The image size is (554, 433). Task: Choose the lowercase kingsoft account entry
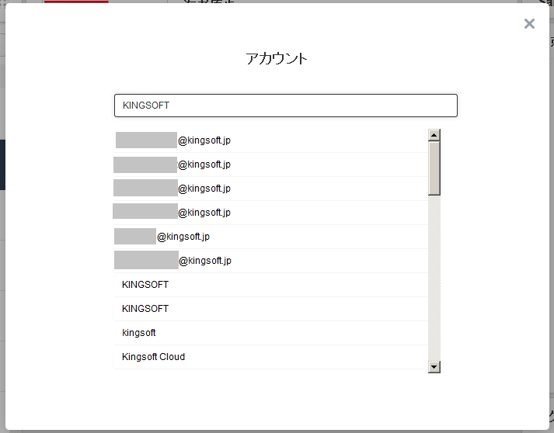click(139, 333)
